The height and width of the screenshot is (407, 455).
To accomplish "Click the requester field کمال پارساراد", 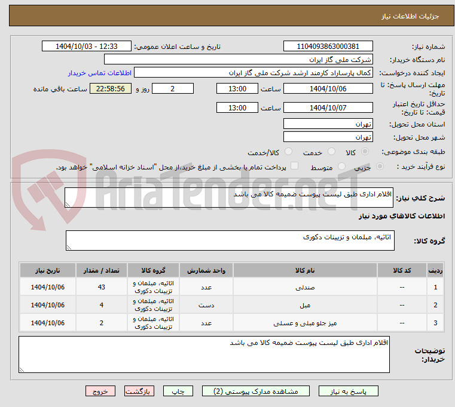I will [x=254, y=73].
